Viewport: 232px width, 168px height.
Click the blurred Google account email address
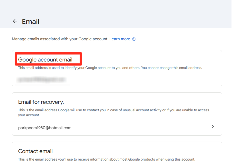click(x=41, y=80)
